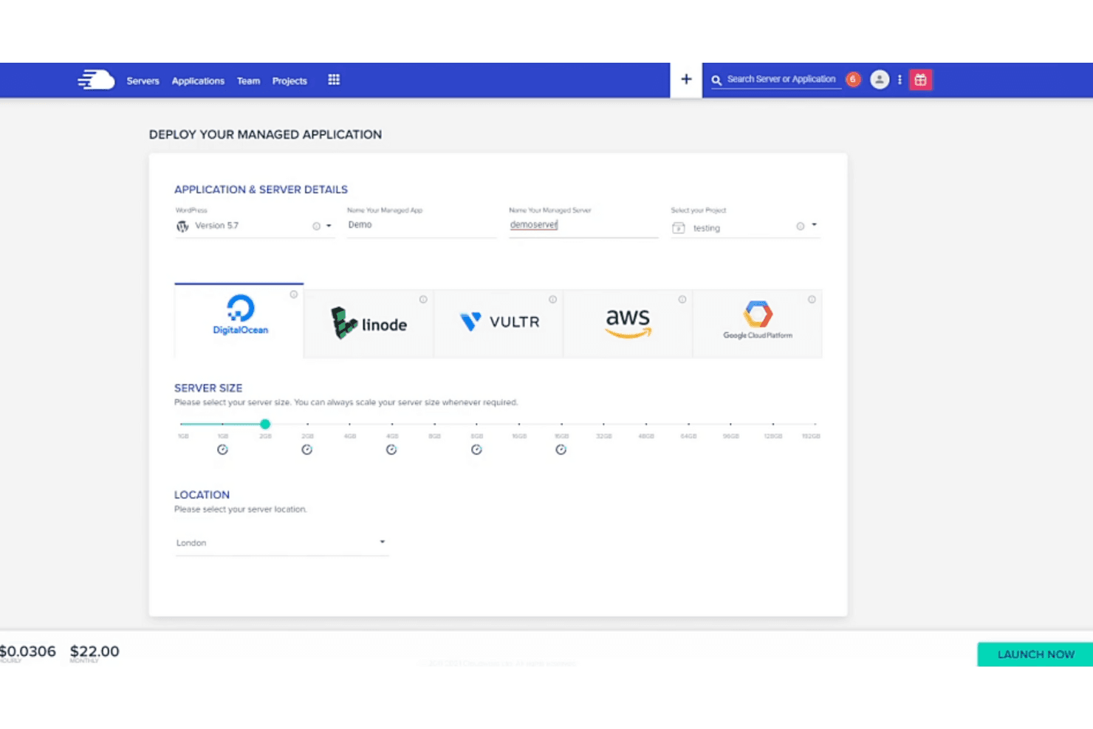Set server size slider to 48GB

pyautogui.click(x=646, y=424)
